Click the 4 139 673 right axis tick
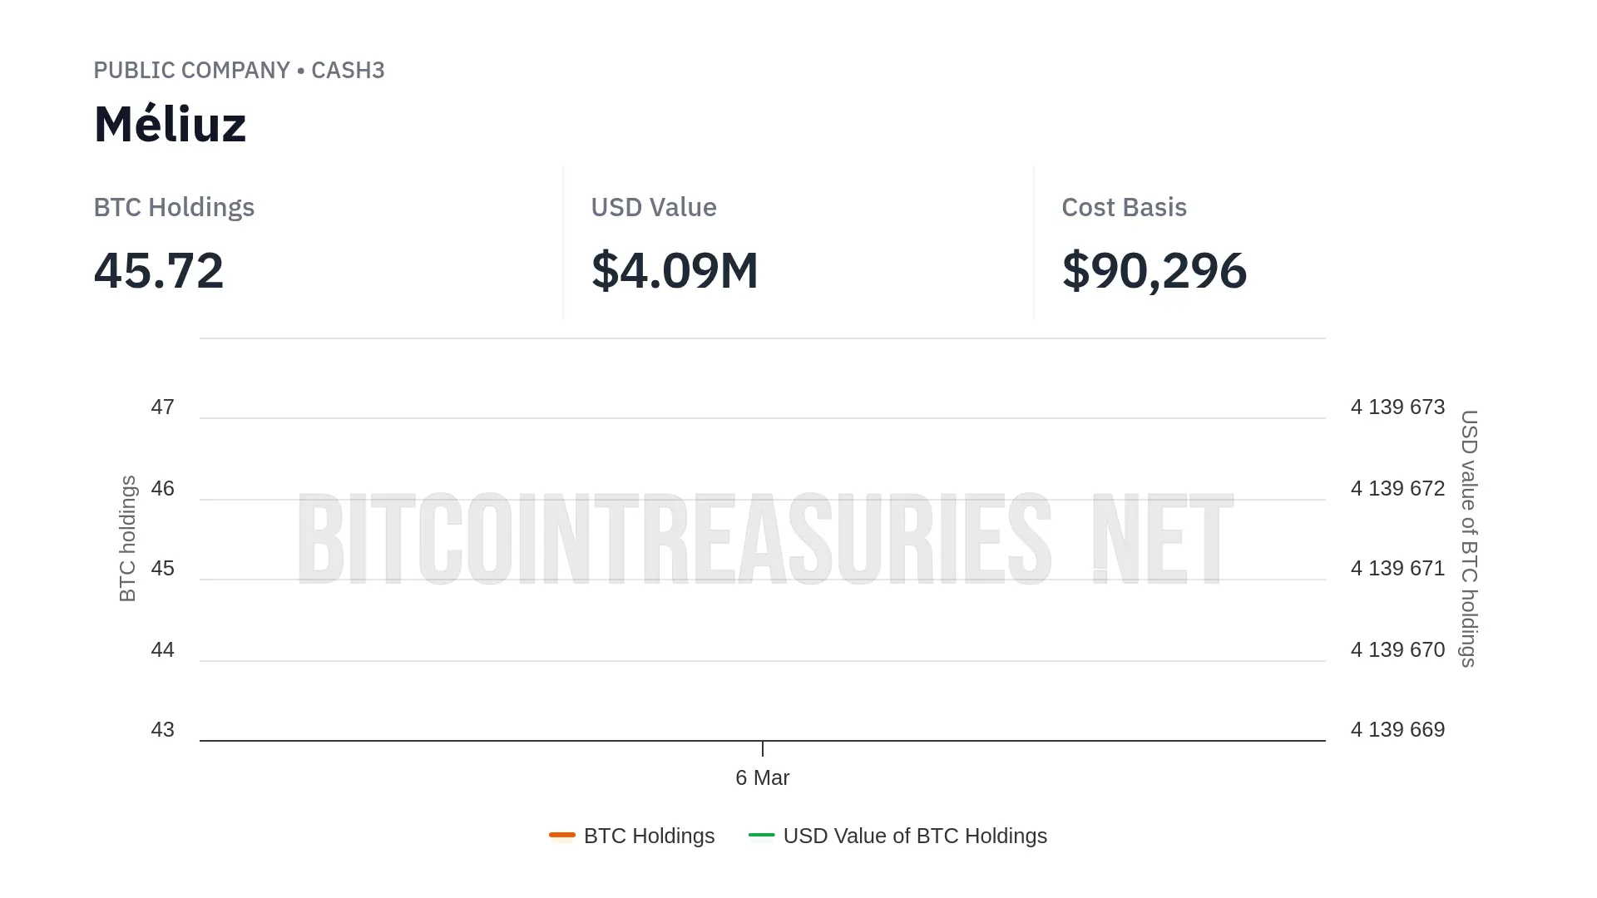The width and height of the screenshot is (1597, 898). click(1397, 407)
